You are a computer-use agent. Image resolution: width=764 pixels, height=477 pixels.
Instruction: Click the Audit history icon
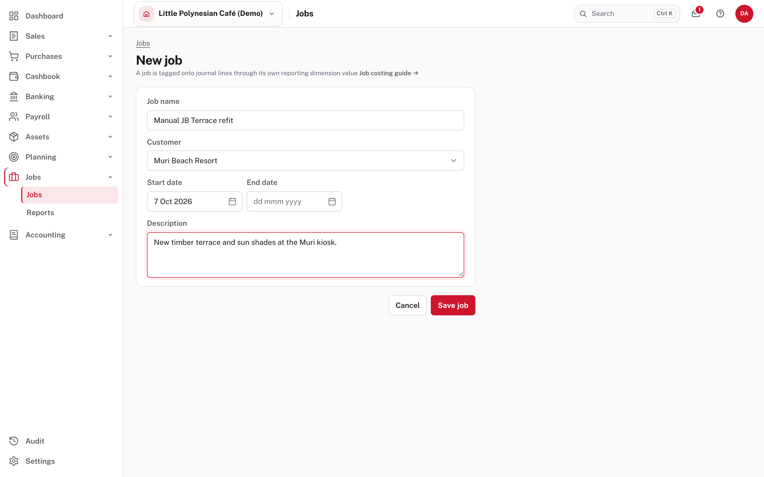[x=14, y=441]
